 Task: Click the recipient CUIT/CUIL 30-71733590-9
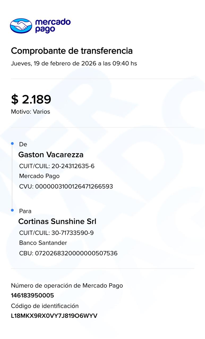coord(56,233)
